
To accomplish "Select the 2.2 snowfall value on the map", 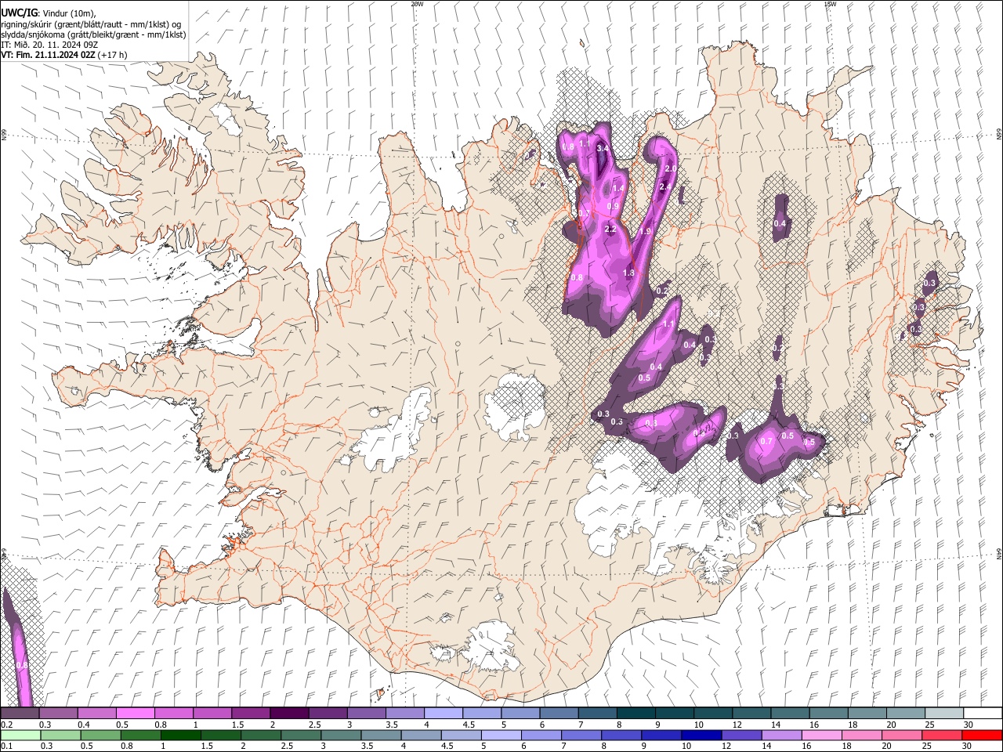I will point(610,230).
